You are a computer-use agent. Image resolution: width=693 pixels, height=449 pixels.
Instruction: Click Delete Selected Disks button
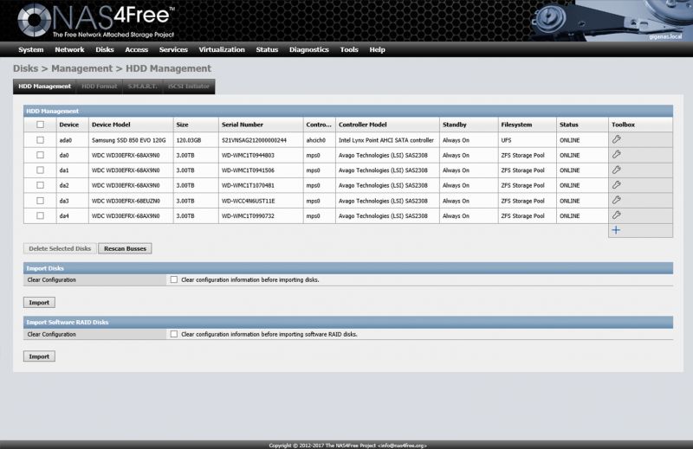(60, 248)
